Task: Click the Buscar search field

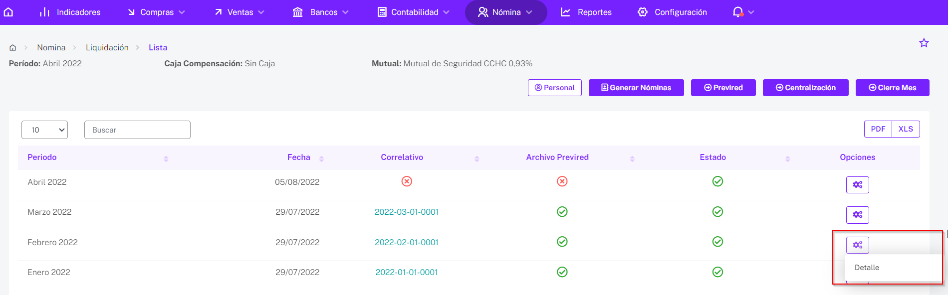Action: [137, 130]
